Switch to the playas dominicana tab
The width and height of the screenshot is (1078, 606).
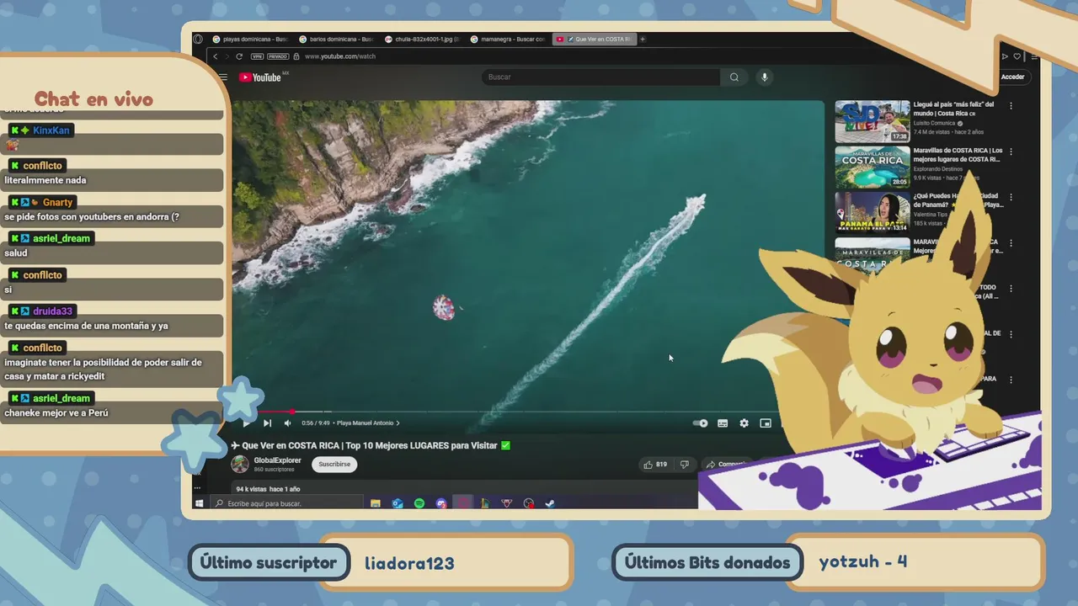[x=250, y=39]
